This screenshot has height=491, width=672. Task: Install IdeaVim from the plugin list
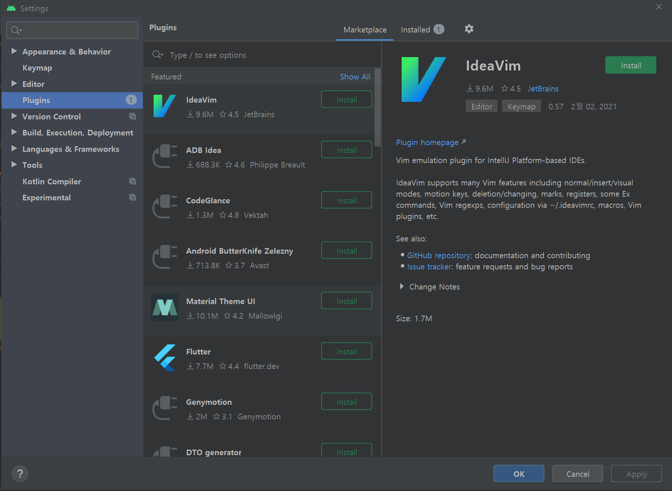(346, 99)
